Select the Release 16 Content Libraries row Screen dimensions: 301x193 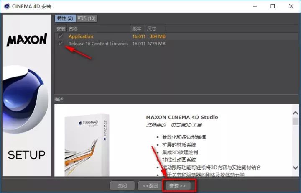click(x=98, y=44)
